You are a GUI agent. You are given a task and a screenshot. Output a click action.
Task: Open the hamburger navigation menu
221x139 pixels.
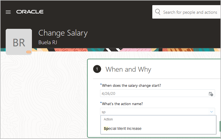(8, 12)
